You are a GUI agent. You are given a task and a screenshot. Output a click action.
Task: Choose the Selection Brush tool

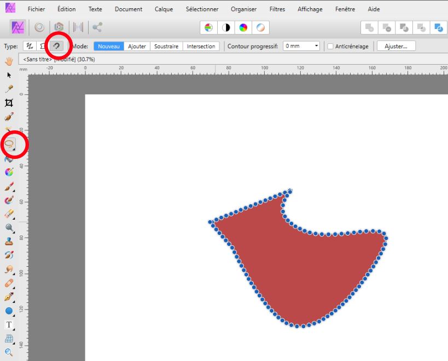(9, 117)
